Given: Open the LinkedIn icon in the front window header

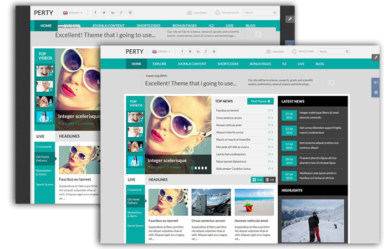Looking at the screenshot, I should [198, 51].
